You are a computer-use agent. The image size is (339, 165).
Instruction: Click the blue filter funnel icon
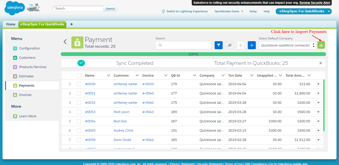(218, 45)
